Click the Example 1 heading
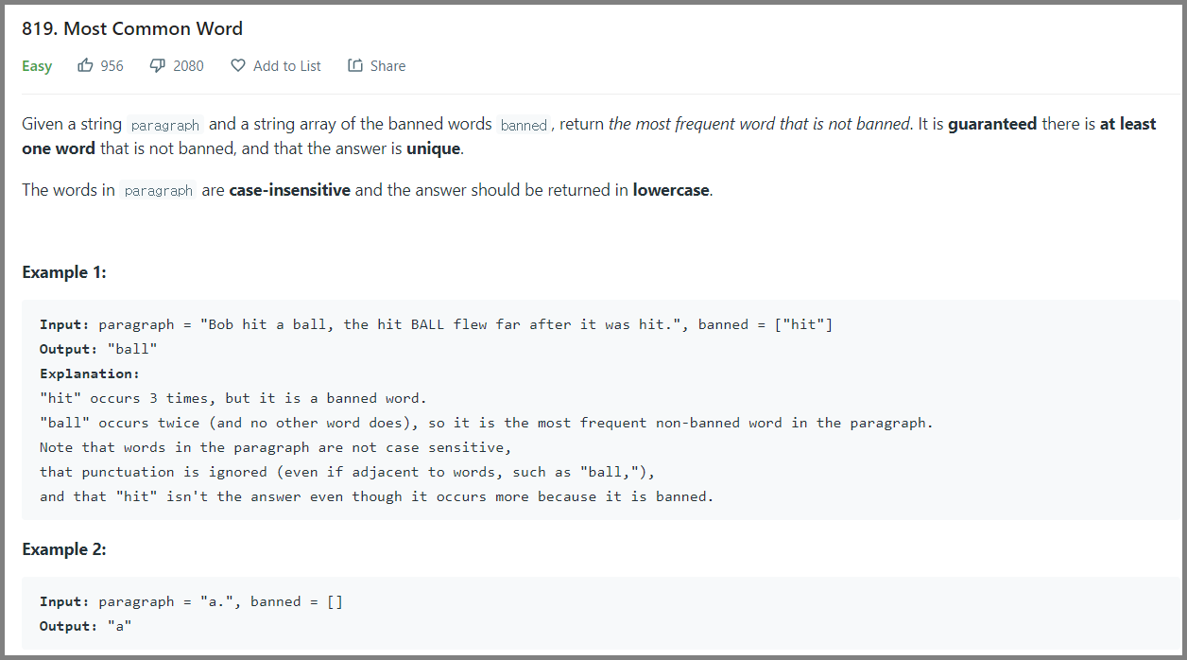Viewport: 1187px width, 660px height. click(x=64, y=272)
